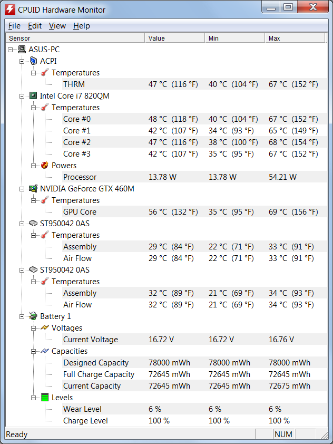Collapse the NVIDIA GeForce GTX 460M branch
Screen dimensions: 333x444
point(22,189)
